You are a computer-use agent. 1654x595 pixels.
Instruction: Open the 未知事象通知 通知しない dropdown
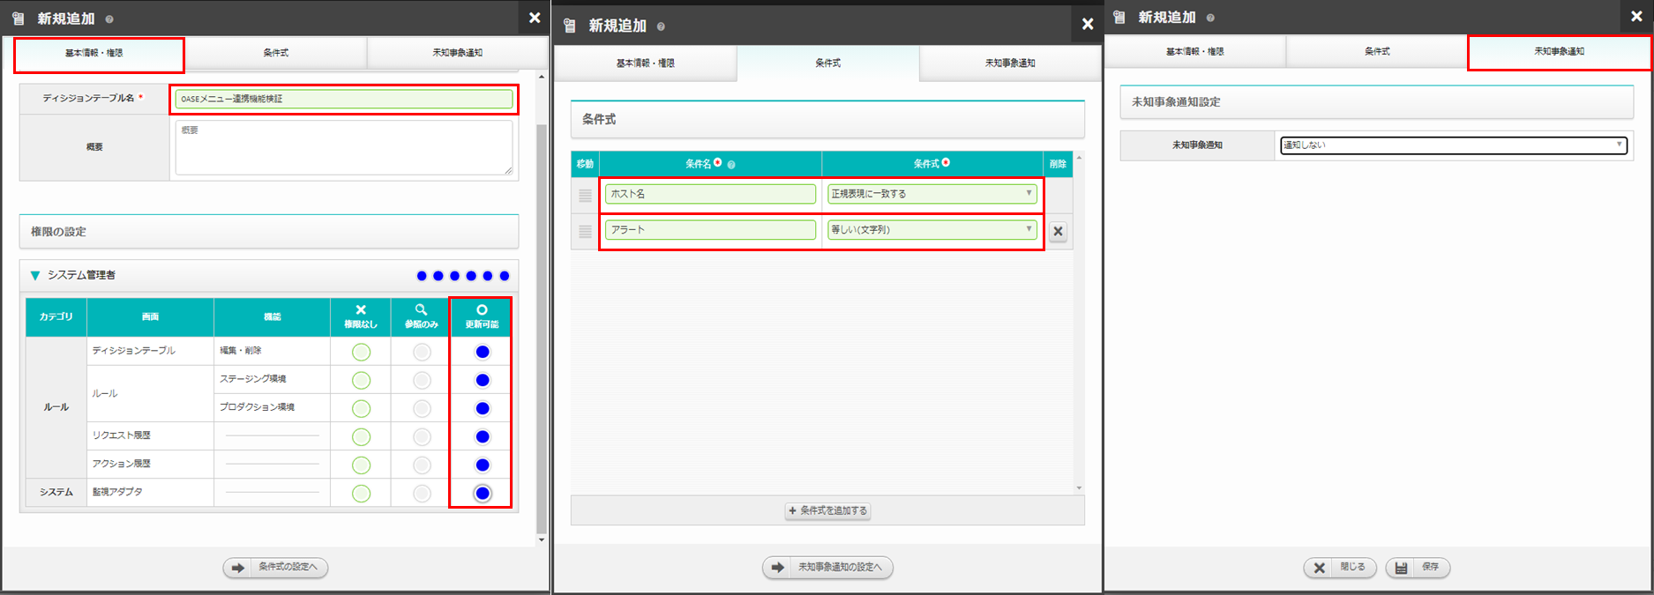[x=1453, y=145]
